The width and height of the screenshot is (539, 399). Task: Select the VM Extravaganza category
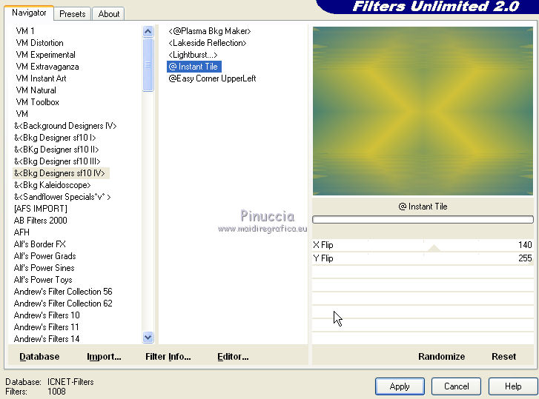47,67
